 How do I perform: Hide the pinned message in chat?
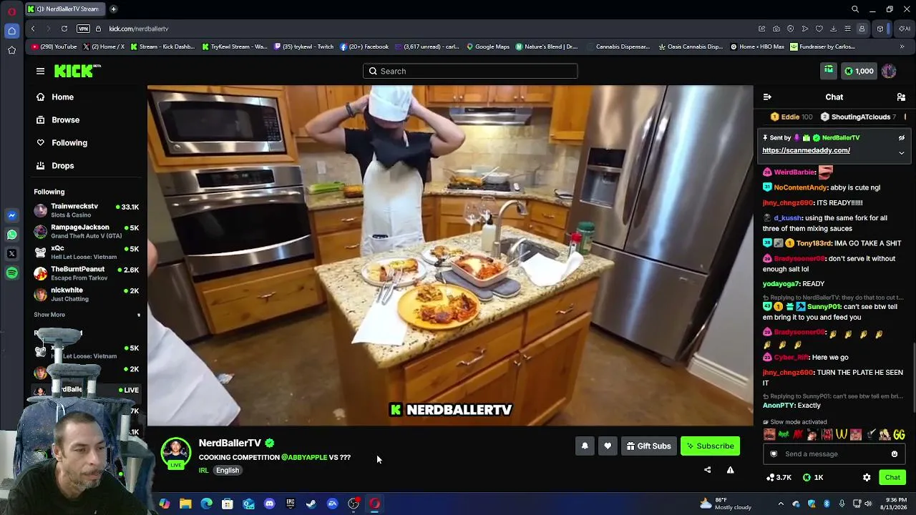pyautogui.click(x=902, y=138)
